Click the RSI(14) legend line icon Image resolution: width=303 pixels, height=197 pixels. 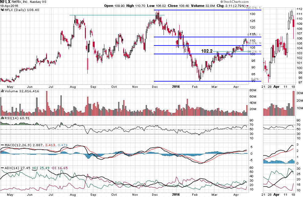point(2,118)
